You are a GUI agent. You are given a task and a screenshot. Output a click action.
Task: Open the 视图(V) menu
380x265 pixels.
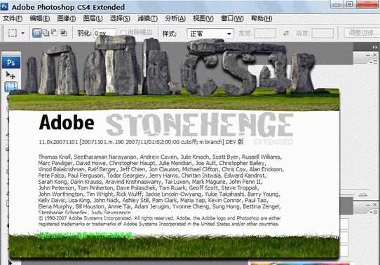pyautogui.click(x=203, y=18)
